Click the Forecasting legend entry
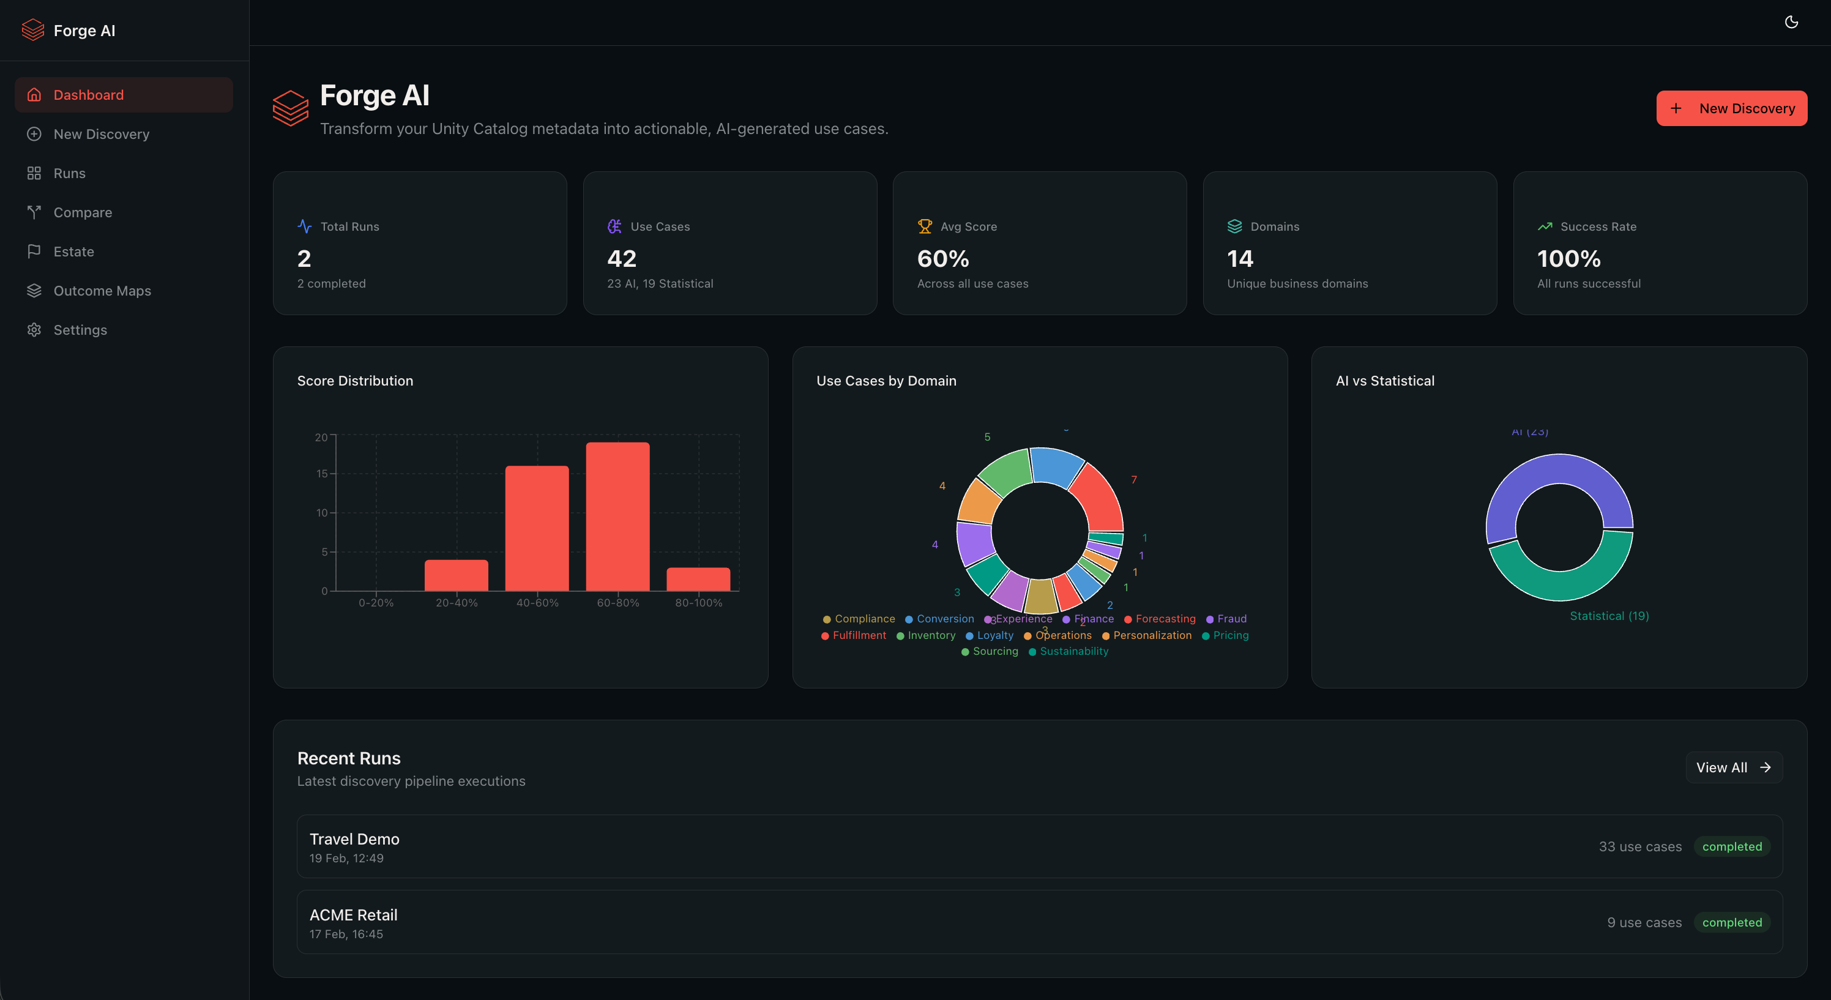The image size is (1831, 1000). pos(1159,618)
